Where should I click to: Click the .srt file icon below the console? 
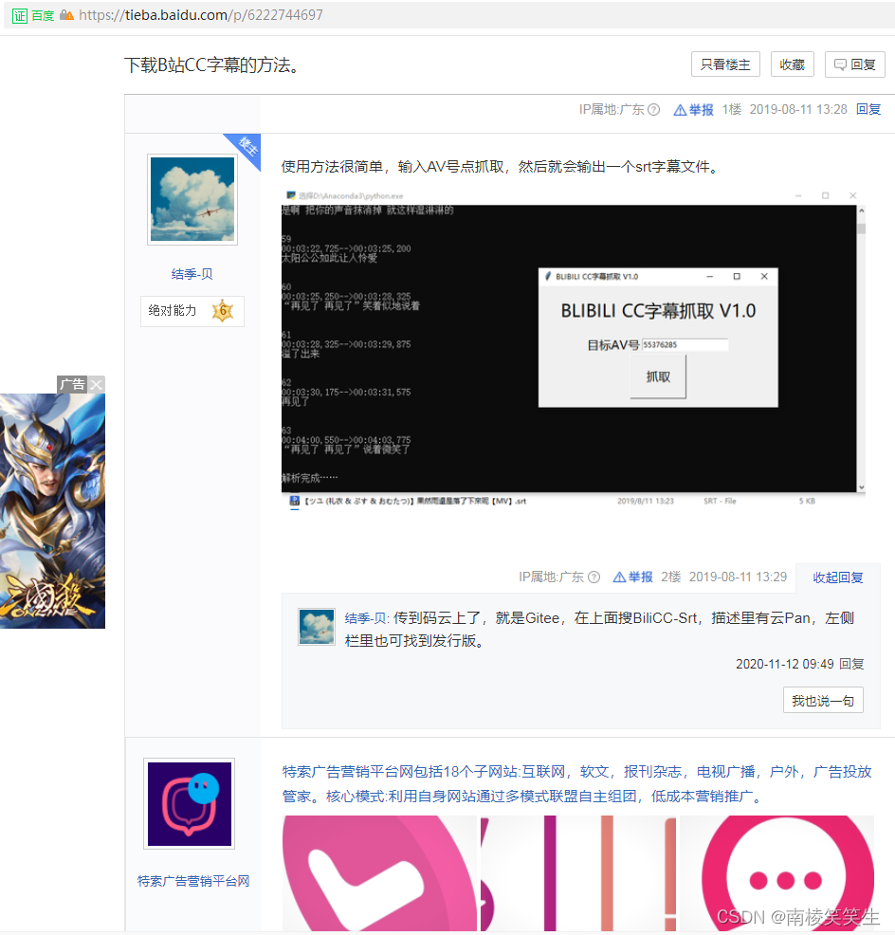click(x=294, y=501)
